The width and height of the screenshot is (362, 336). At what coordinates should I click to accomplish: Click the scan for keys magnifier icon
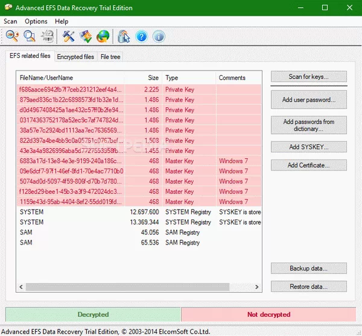tap(13, 36)
